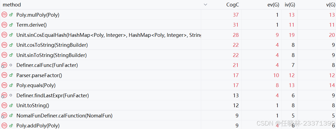Screen dimensions: 336x129
Task: Select Unit.sinToString(StringBuilder) method name
Action: tap(52, 55)
